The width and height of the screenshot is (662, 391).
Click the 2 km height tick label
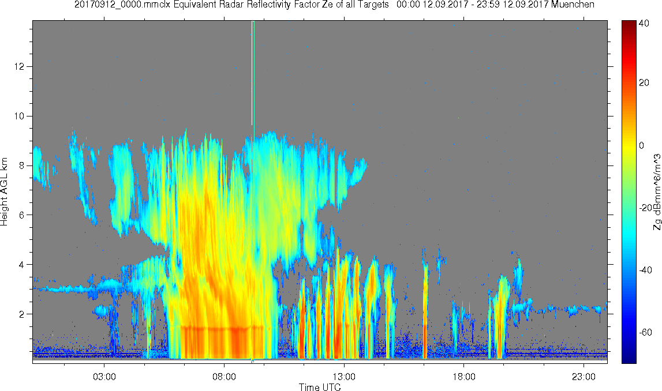click(23, 314)
